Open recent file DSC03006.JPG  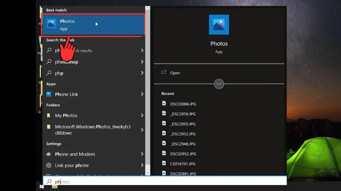(183, 104)
